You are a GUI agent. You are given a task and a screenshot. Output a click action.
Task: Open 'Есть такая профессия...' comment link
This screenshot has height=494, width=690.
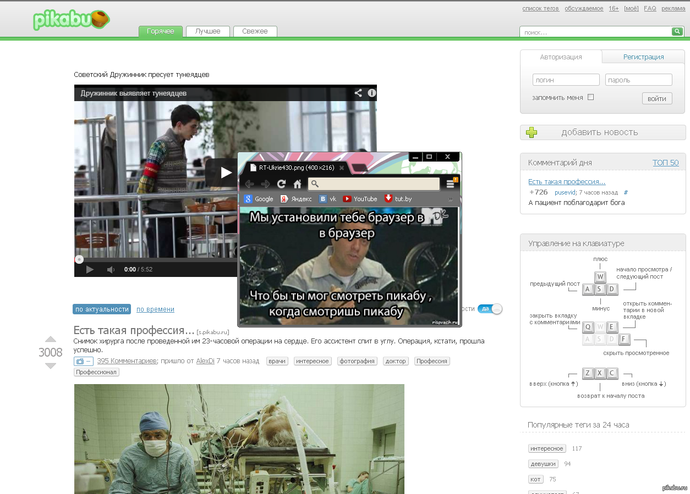[x=567, y=181]
